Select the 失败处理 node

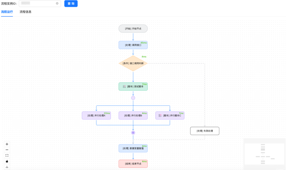click(205, 131)
